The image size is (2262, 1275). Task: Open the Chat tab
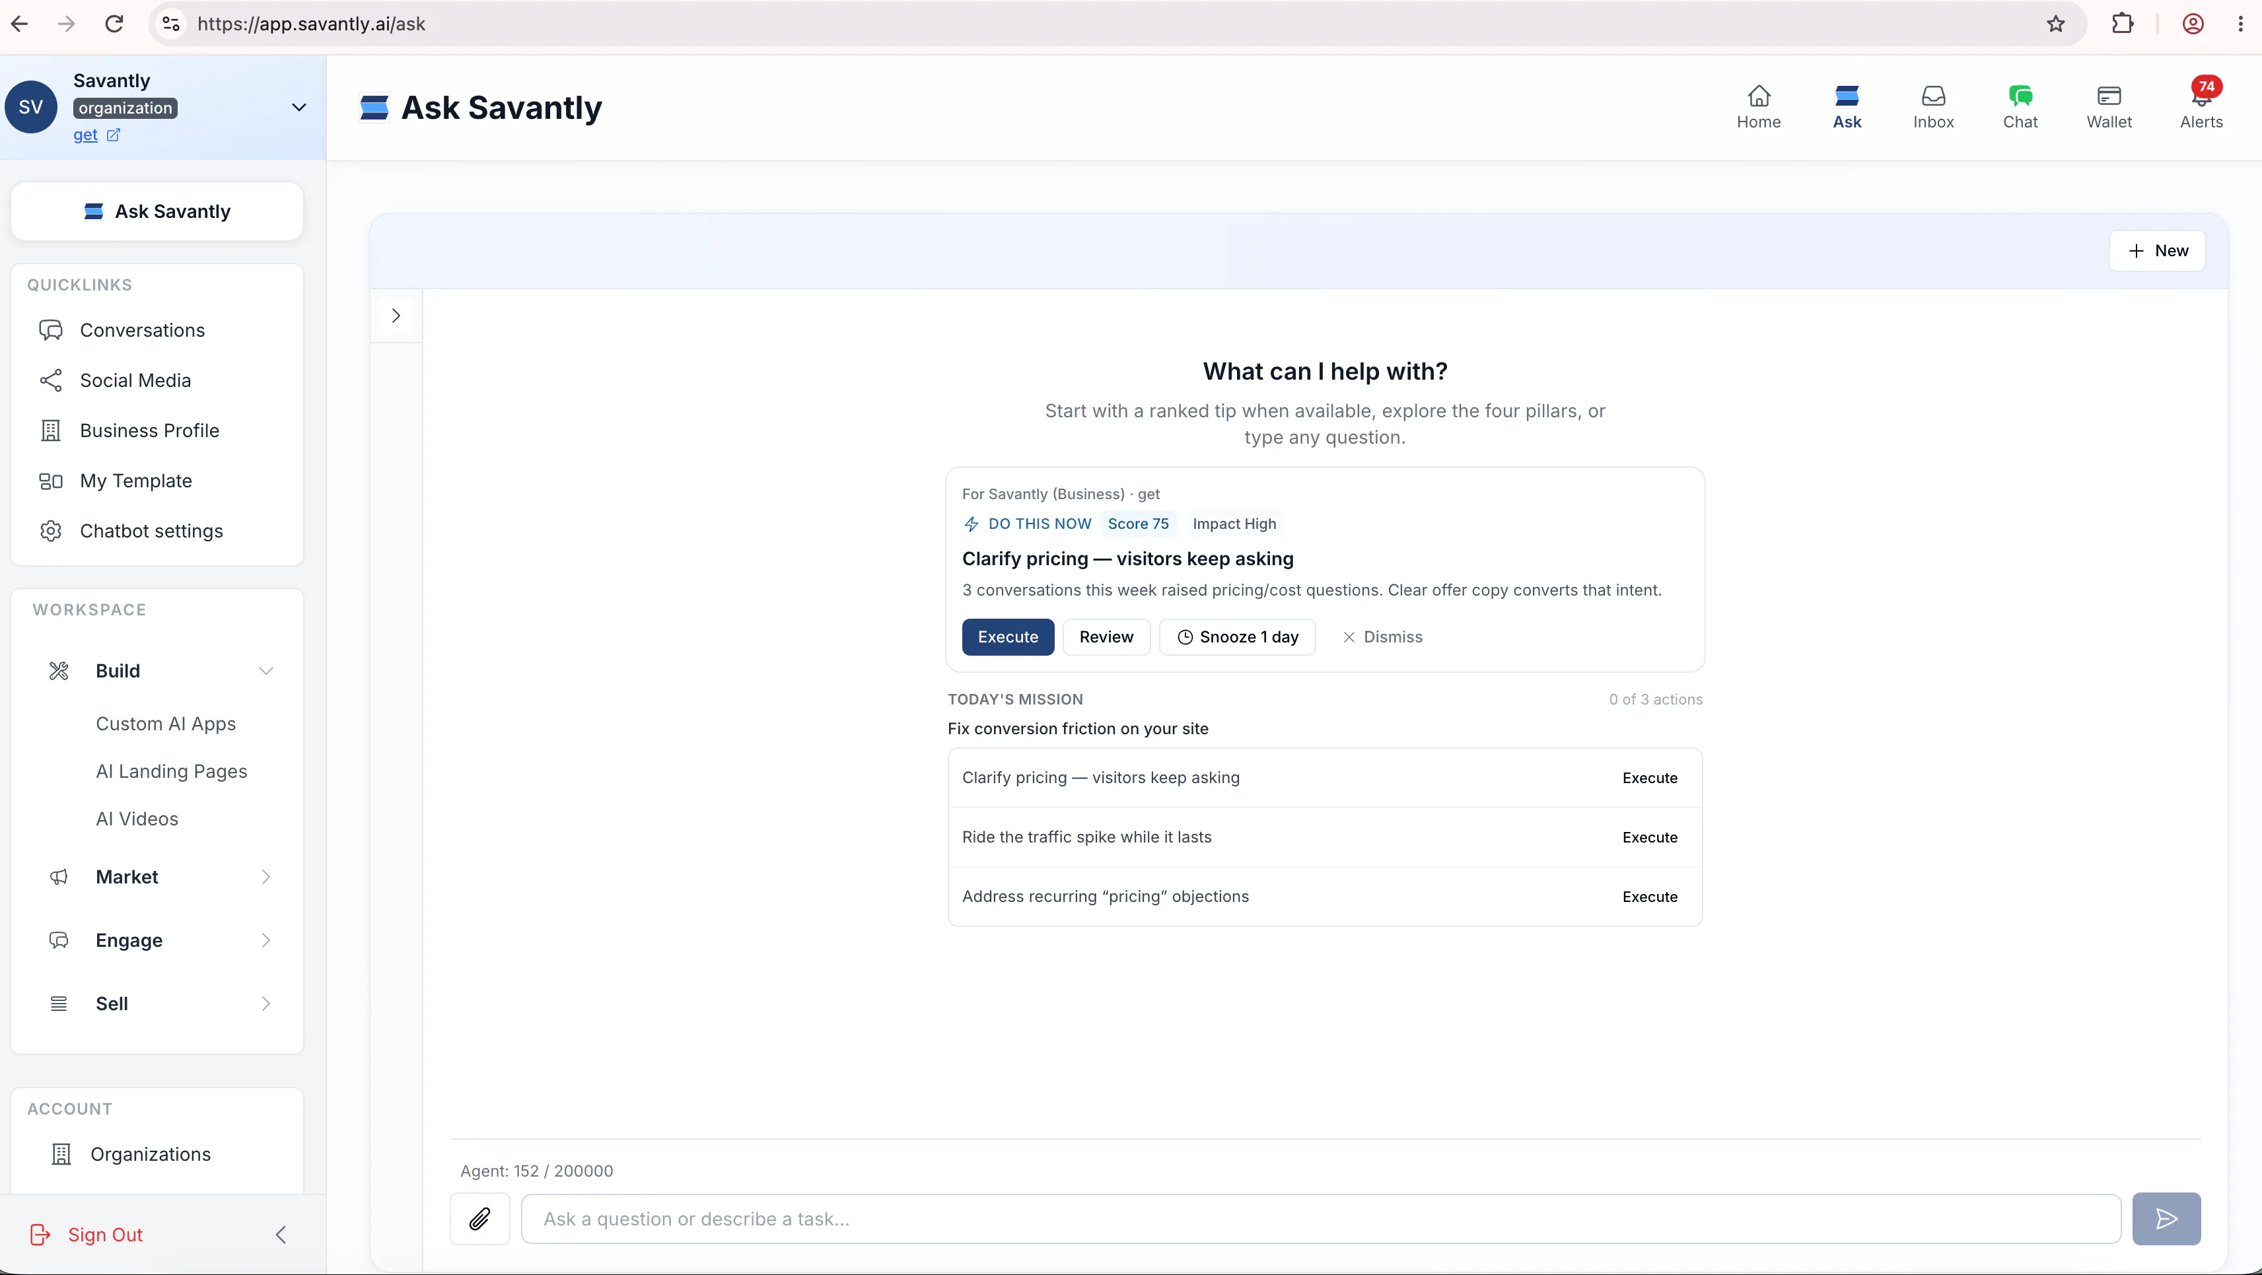tap(2020, 107)
